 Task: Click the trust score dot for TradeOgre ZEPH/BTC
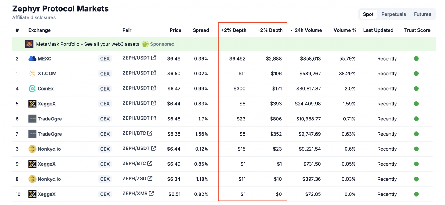pyautogui.click(x=416, y=134)
